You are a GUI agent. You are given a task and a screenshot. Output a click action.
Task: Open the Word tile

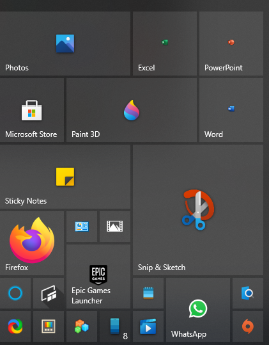pos(231,110)
